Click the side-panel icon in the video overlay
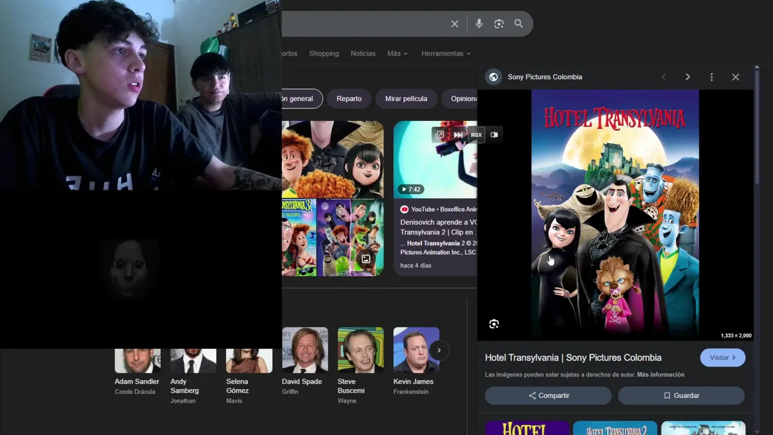The width and height of the screenshot is (773, 435). click(x=494, y=135)
